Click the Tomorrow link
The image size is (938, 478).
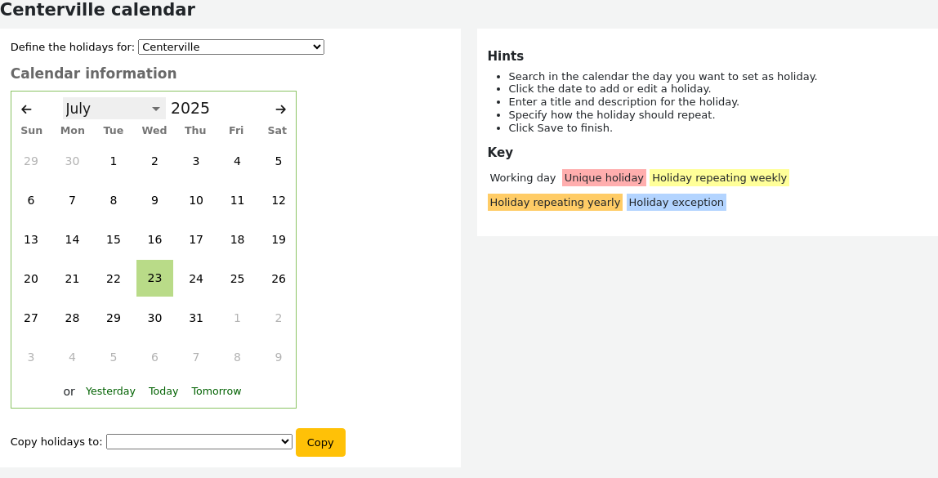[216, 391]
